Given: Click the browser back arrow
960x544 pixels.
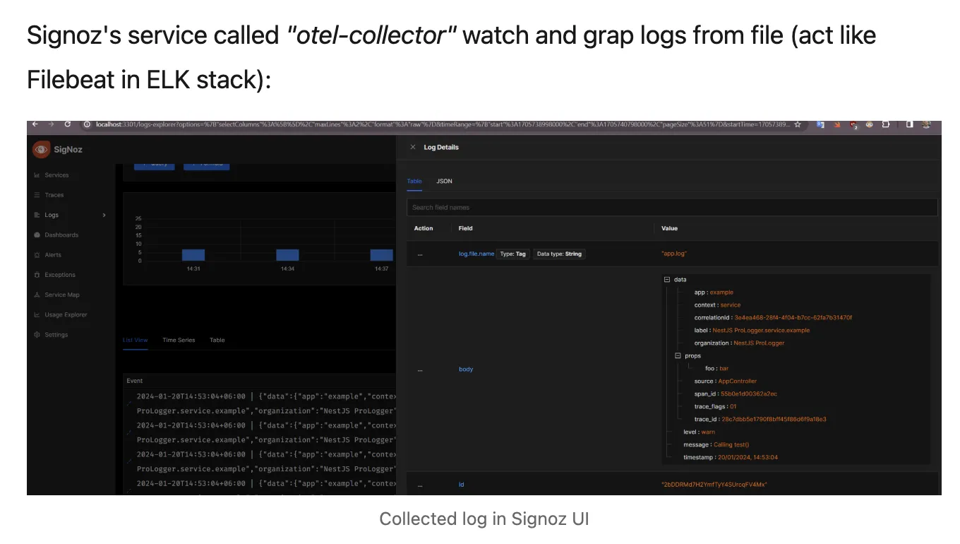Looking at the screenshot, I should tap(35, 124).
